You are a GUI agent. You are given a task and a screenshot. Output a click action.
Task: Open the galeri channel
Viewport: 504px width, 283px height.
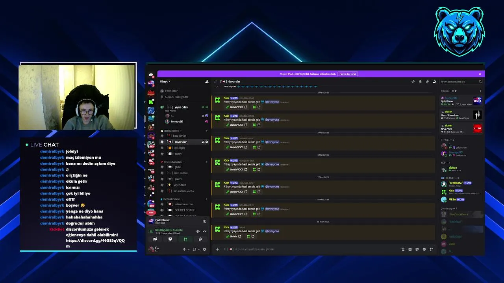point(184,179)
